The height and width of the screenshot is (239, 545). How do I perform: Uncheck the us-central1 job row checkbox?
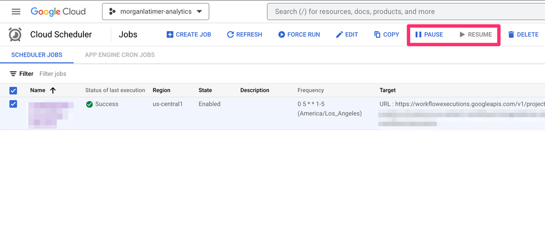13,104
